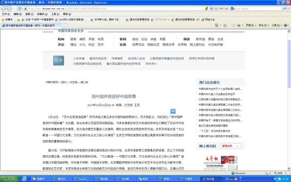This screenshot has height=182, width=291.
Task: Click the Live Search magnifier icon
Action: tap(285, 9)
